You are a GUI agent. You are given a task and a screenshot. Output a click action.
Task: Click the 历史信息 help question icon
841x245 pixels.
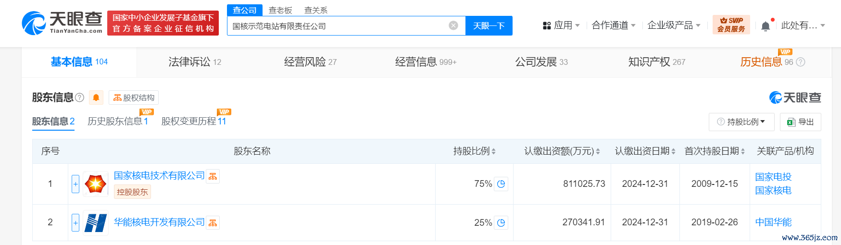coord(800,62)
